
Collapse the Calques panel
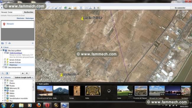[x=2, y=78]
